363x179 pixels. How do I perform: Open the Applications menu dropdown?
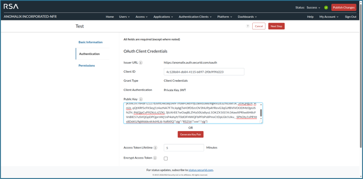point(163,17)
